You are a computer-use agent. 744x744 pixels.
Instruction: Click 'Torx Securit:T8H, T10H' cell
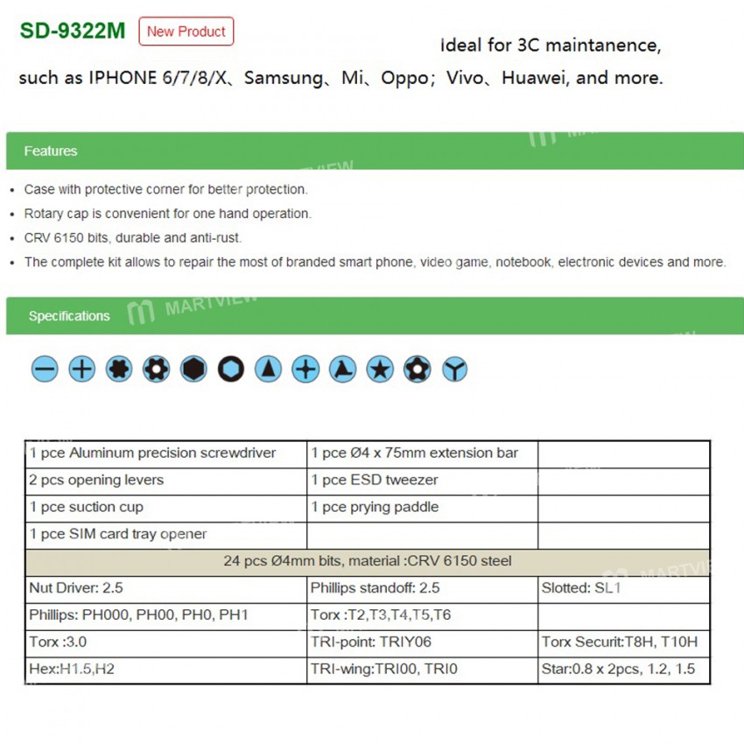(x=624, y=642)
